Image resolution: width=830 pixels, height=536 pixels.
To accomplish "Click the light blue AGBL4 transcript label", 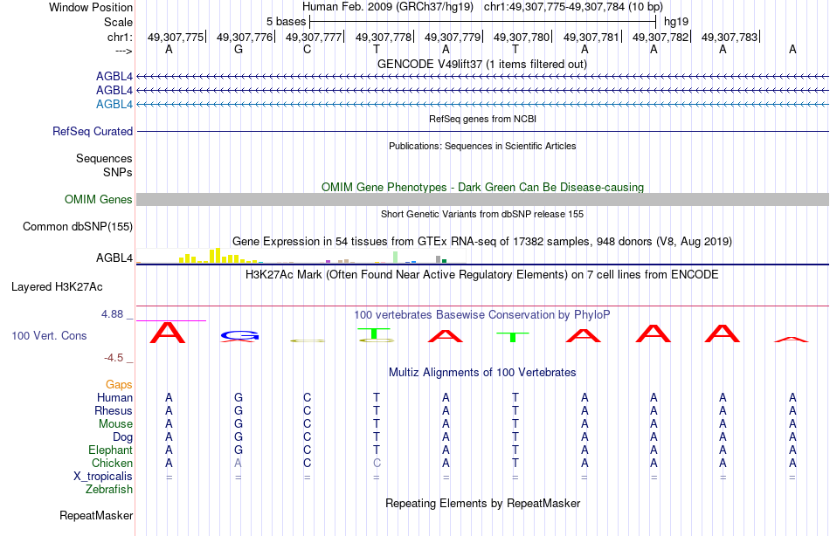I will (114, 104).
